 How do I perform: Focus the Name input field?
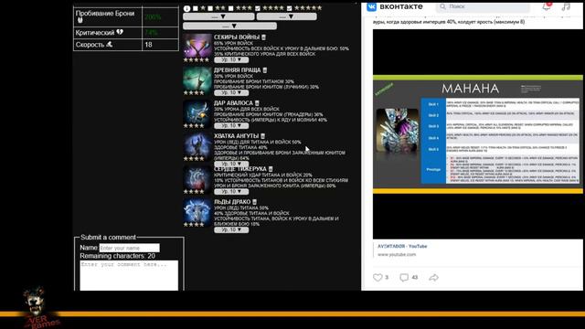click(x=130, y=248)
